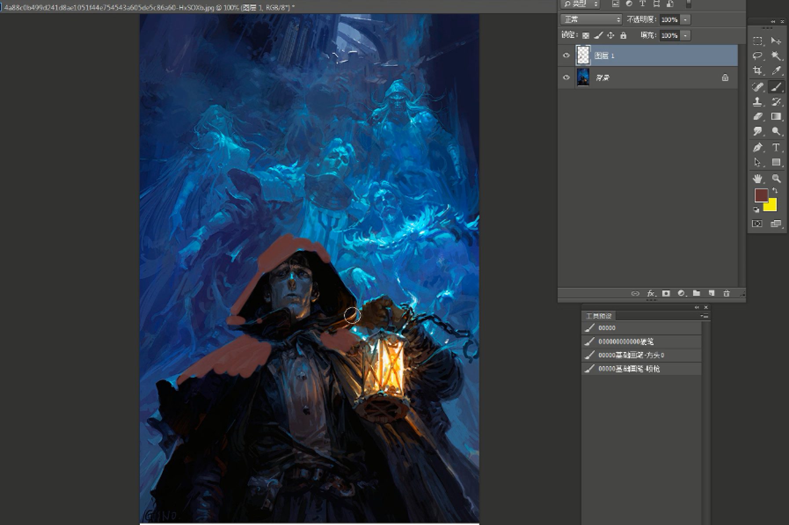
Task: Select the Gradient tool
Action: 776,117
